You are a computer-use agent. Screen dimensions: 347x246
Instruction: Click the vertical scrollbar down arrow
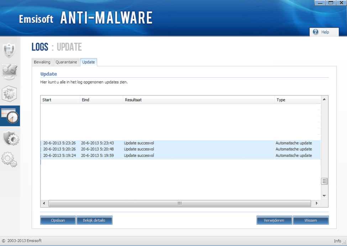click(x=324, y=196)
